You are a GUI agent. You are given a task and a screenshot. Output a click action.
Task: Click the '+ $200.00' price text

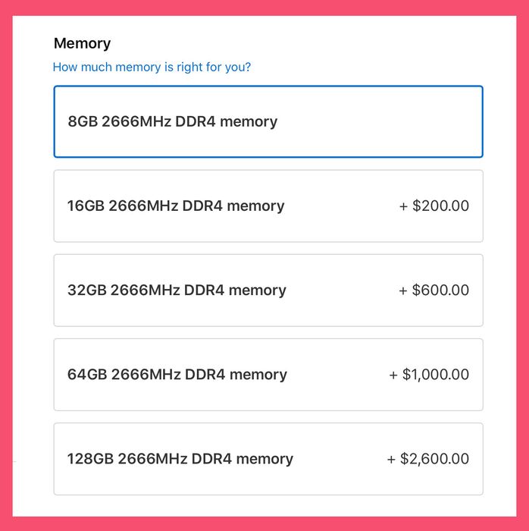click(x=434, y=206)
